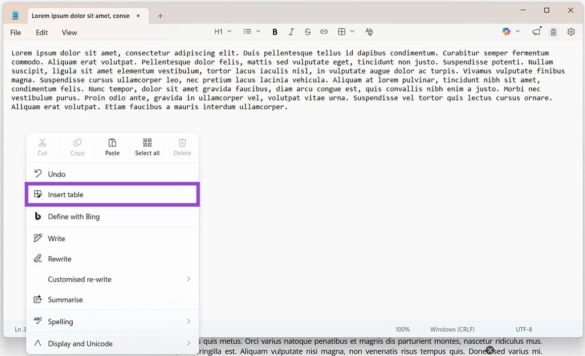Open Notepad settings
Viewport: 585px width, 356px height.
[571, 31]
